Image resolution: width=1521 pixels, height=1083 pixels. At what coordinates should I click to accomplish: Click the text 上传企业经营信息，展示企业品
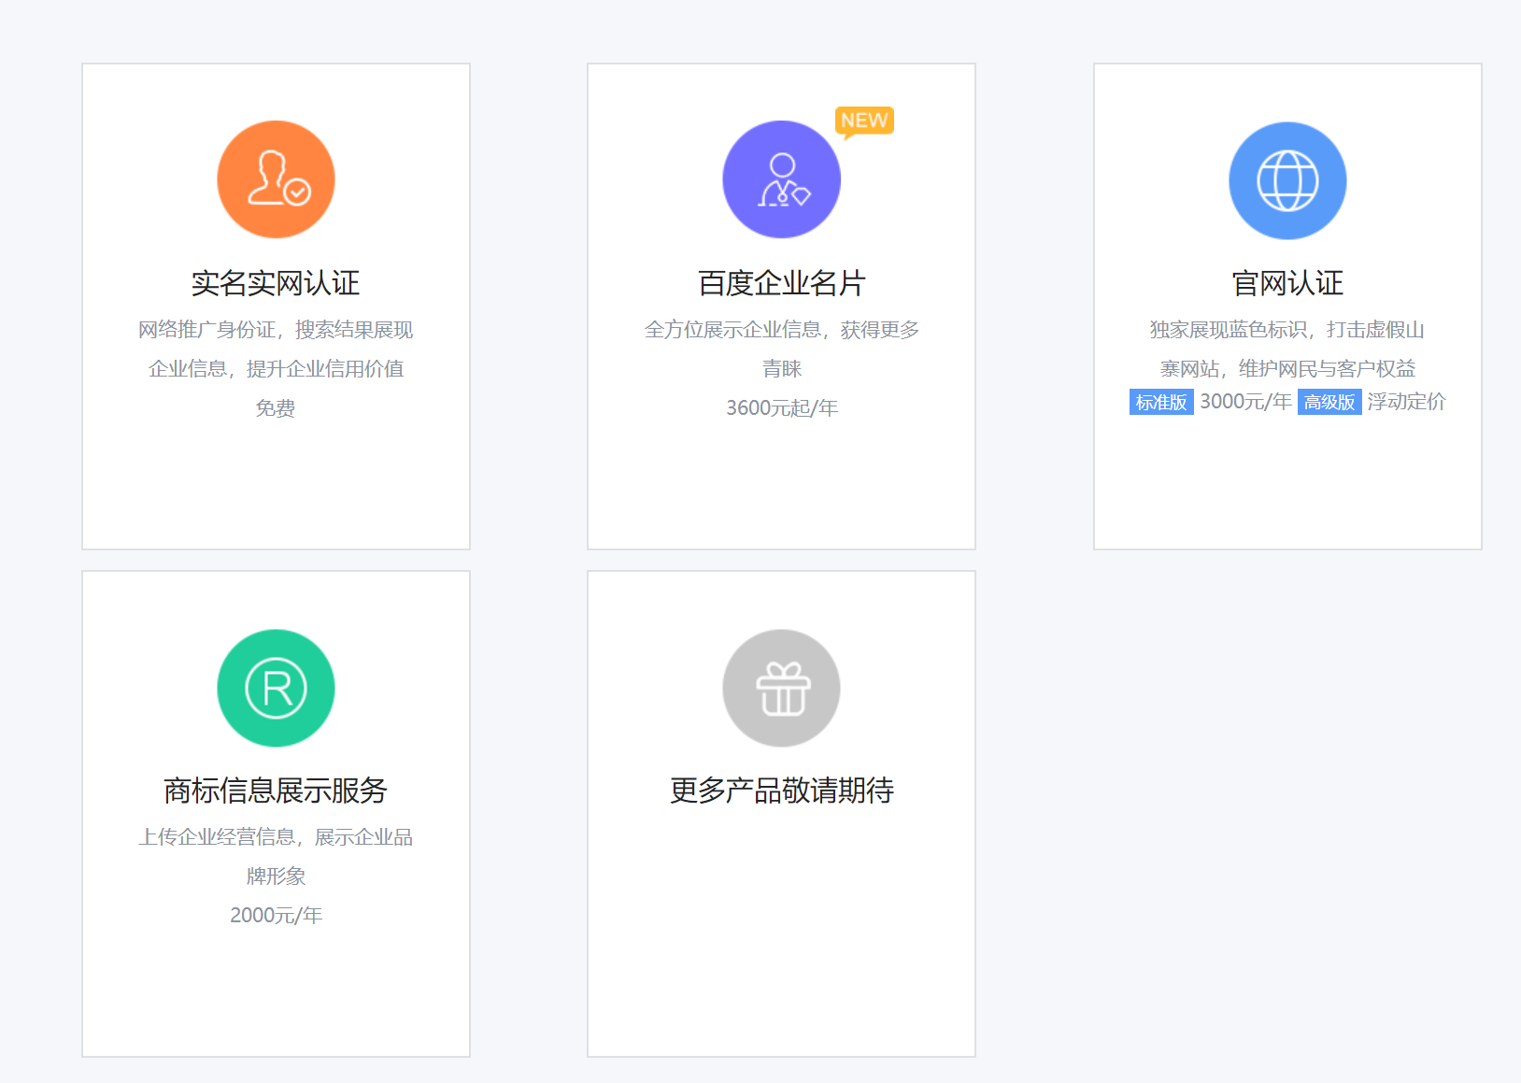(276, 837)
